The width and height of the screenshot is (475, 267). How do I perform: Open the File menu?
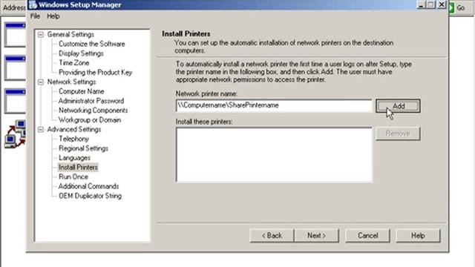point(35,16)
